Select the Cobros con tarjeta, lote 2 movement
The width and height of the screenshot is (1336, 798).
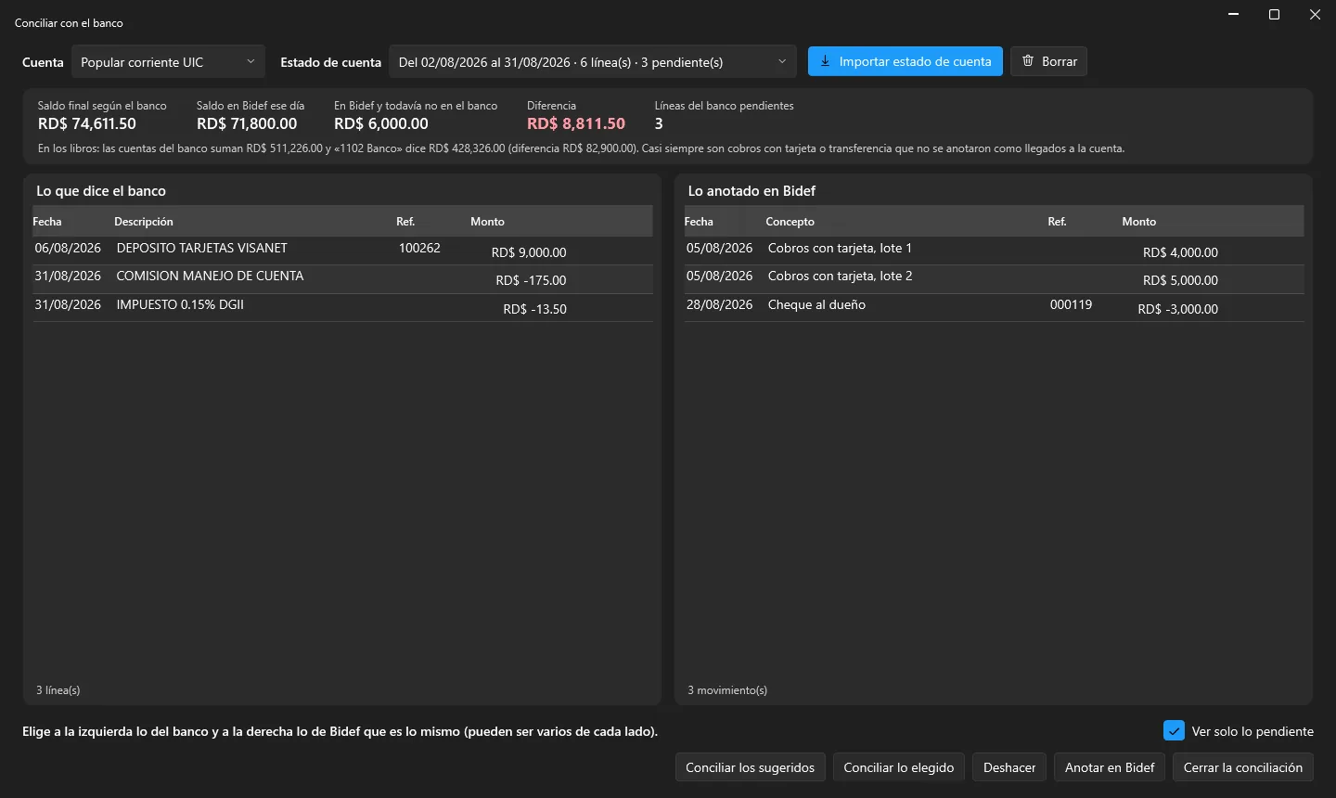point(994,279)
